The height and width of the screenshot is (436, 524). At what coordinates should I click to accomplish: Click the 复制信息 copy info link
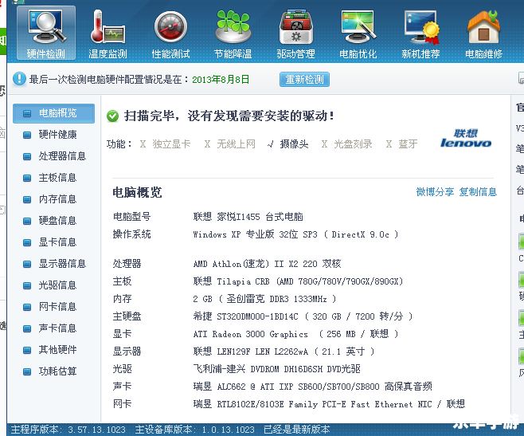(x=478, y=192)
